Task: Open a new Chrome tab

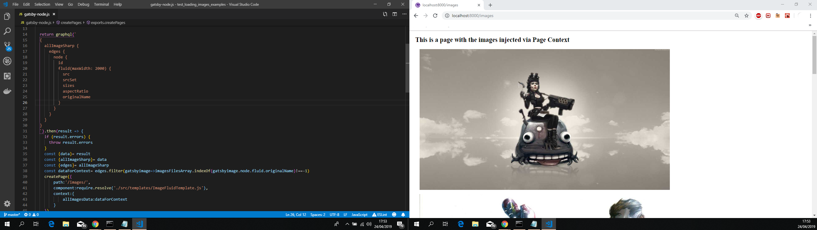Action: tap(490, 5)
